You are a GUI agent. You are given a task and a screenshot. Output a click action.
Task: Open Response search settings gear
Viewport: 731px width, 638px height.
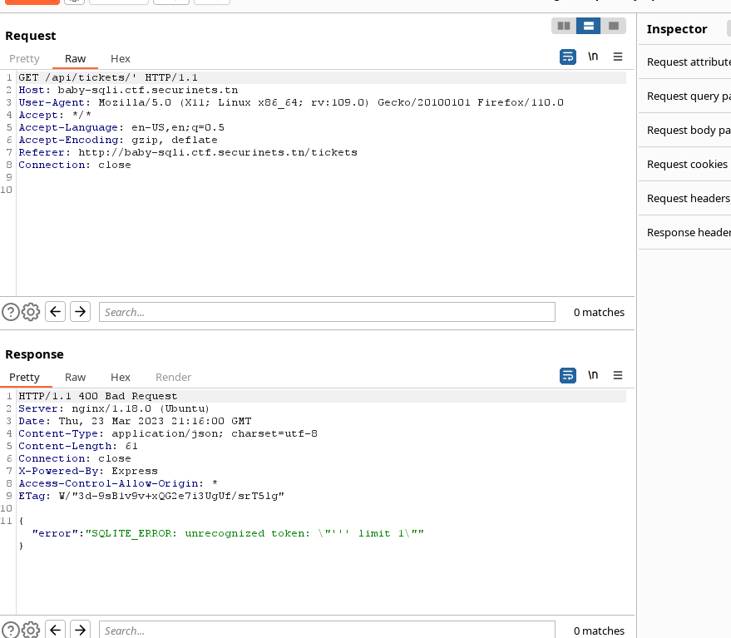[31, 630]
